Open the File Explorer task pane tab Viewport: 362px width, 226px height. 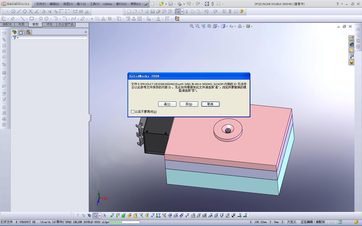point(351,50)
